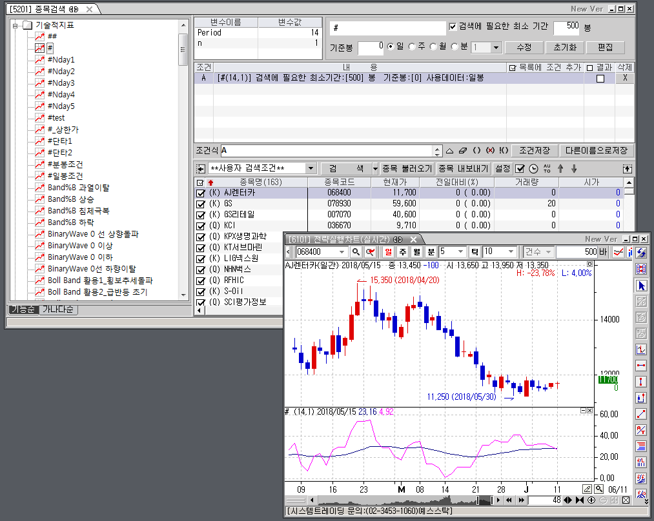
Task: Switch to the 가나다순 tab
Action: tap(58, 310)
